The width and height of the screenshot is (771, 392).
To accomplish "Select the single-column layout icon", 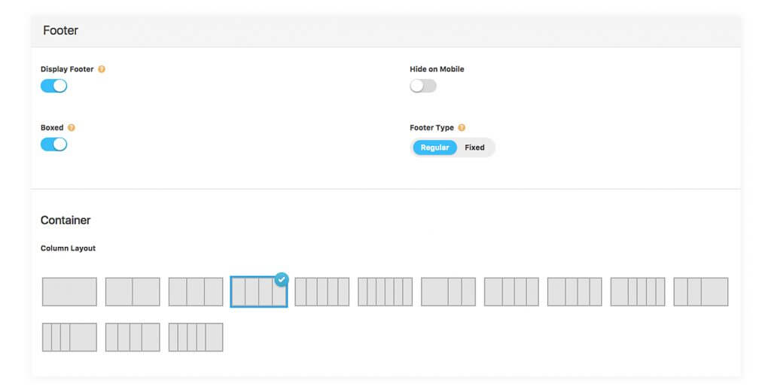I will click(x=69, y=292).
